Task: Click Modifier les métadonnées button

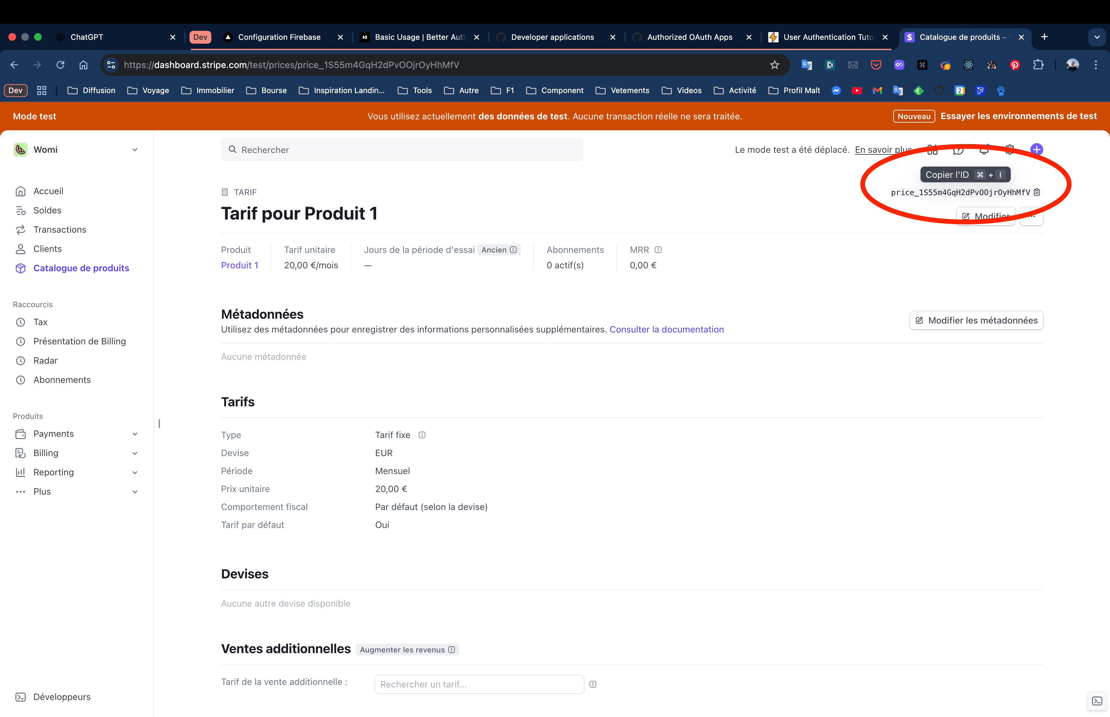Action: tap(976, 320)
